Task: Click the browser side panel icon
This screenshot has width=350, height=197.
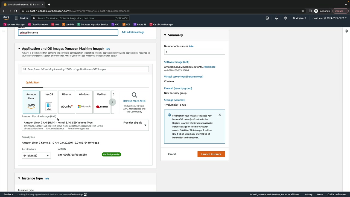Action: (310, 11)
